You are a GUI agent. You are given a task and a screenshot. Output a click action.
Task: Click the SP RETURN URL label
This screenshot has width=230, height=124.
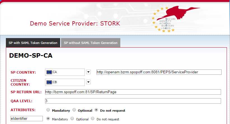tap(26, 92)
